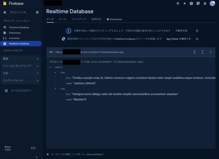Expand all database nodes icon
The height and width of the screenshot is (159, 219).
click(x=194, y=52)
